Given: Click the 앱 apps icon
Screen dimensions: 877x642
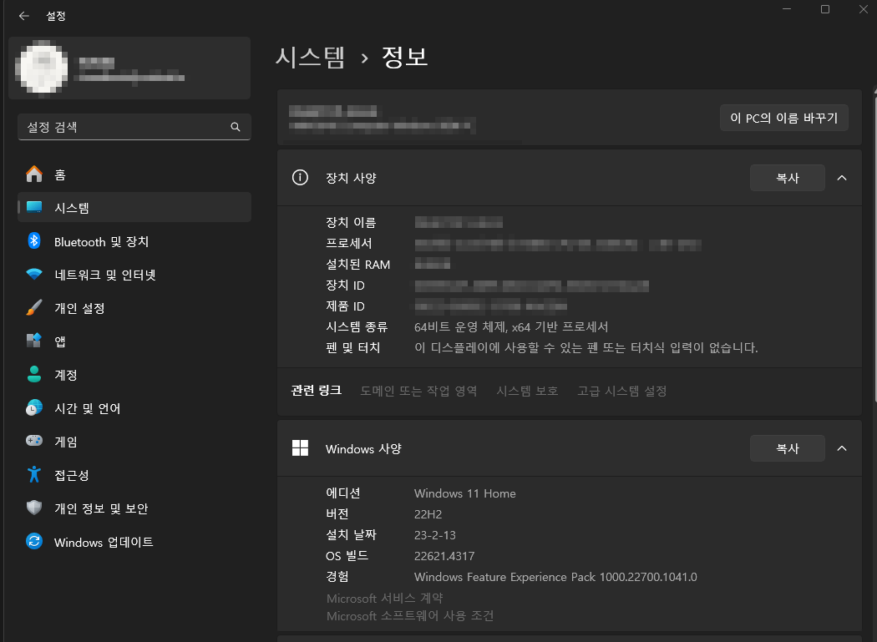Looking at the screenshot, I should (34, 341).
